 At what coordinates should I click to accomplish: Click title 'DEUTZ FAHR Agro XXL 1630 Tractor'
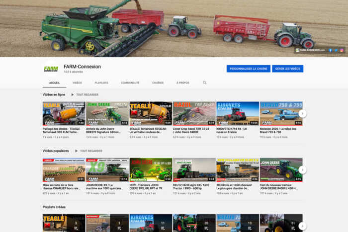click(191, 186)
